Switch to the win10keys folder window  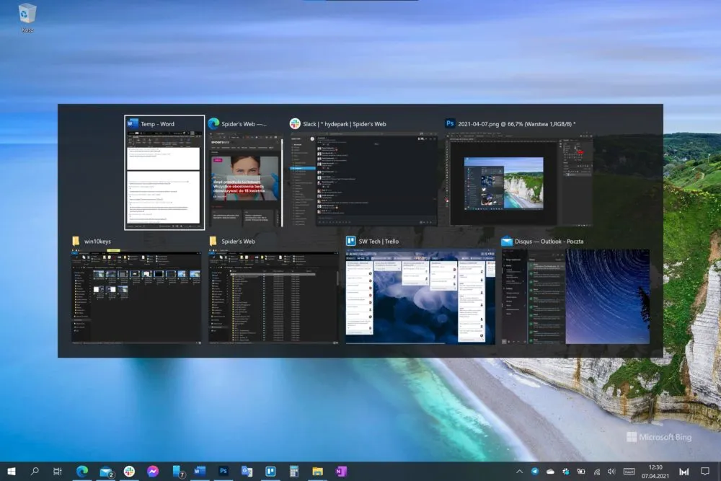coord(136,290)
